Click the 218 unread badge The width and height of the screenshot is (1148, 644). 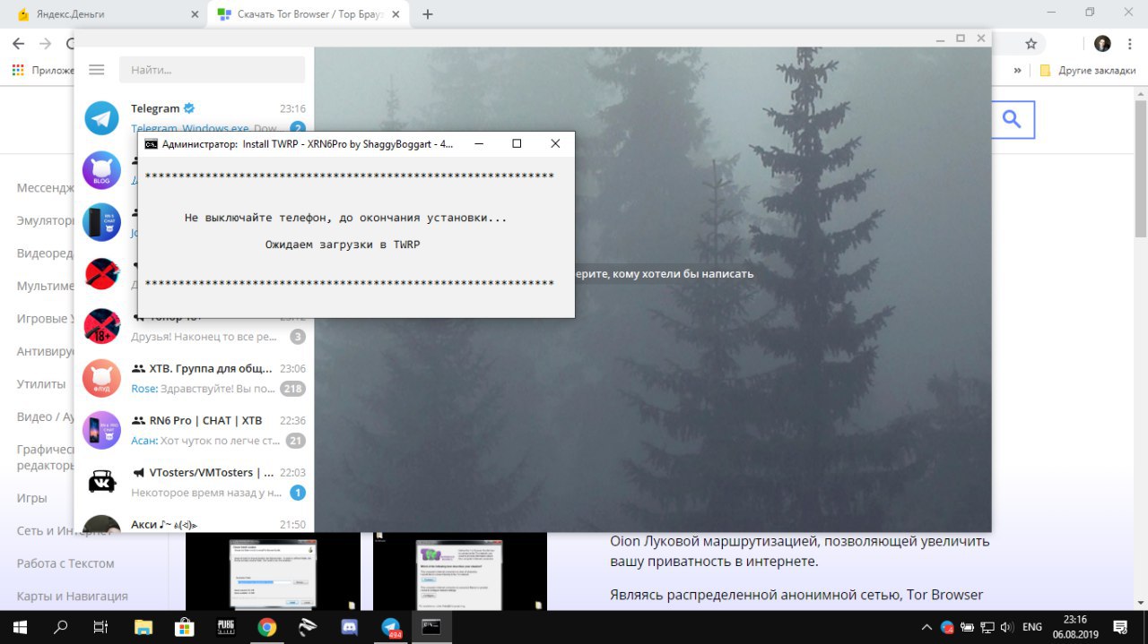tap(292, 389)
